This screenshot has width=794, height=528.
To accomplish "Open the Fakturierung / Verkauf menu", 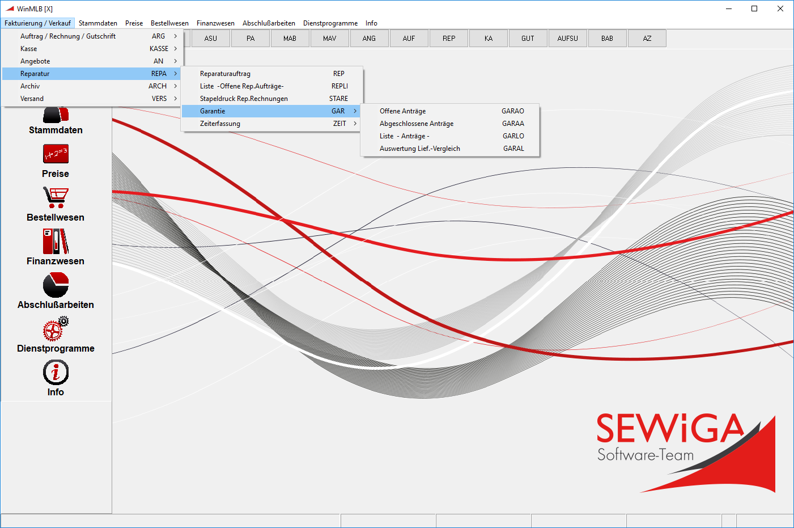I will click(37, 23).
